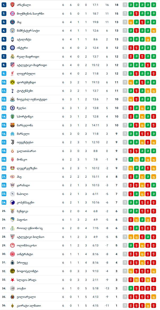Click the red loss badge in Bayern's form
This screenshot has height=310, width=160.
click(136, 14)
